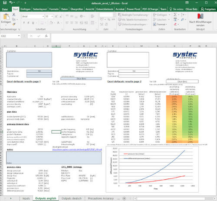Open the Precautions Accuracy sheet tab
Screen dimensions: 217x201
(101, 198)
